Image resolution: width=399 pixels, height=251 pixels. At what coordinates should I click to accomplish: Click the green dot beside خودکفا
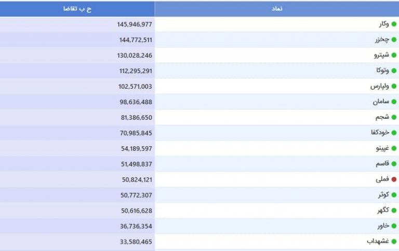[394, 133]
